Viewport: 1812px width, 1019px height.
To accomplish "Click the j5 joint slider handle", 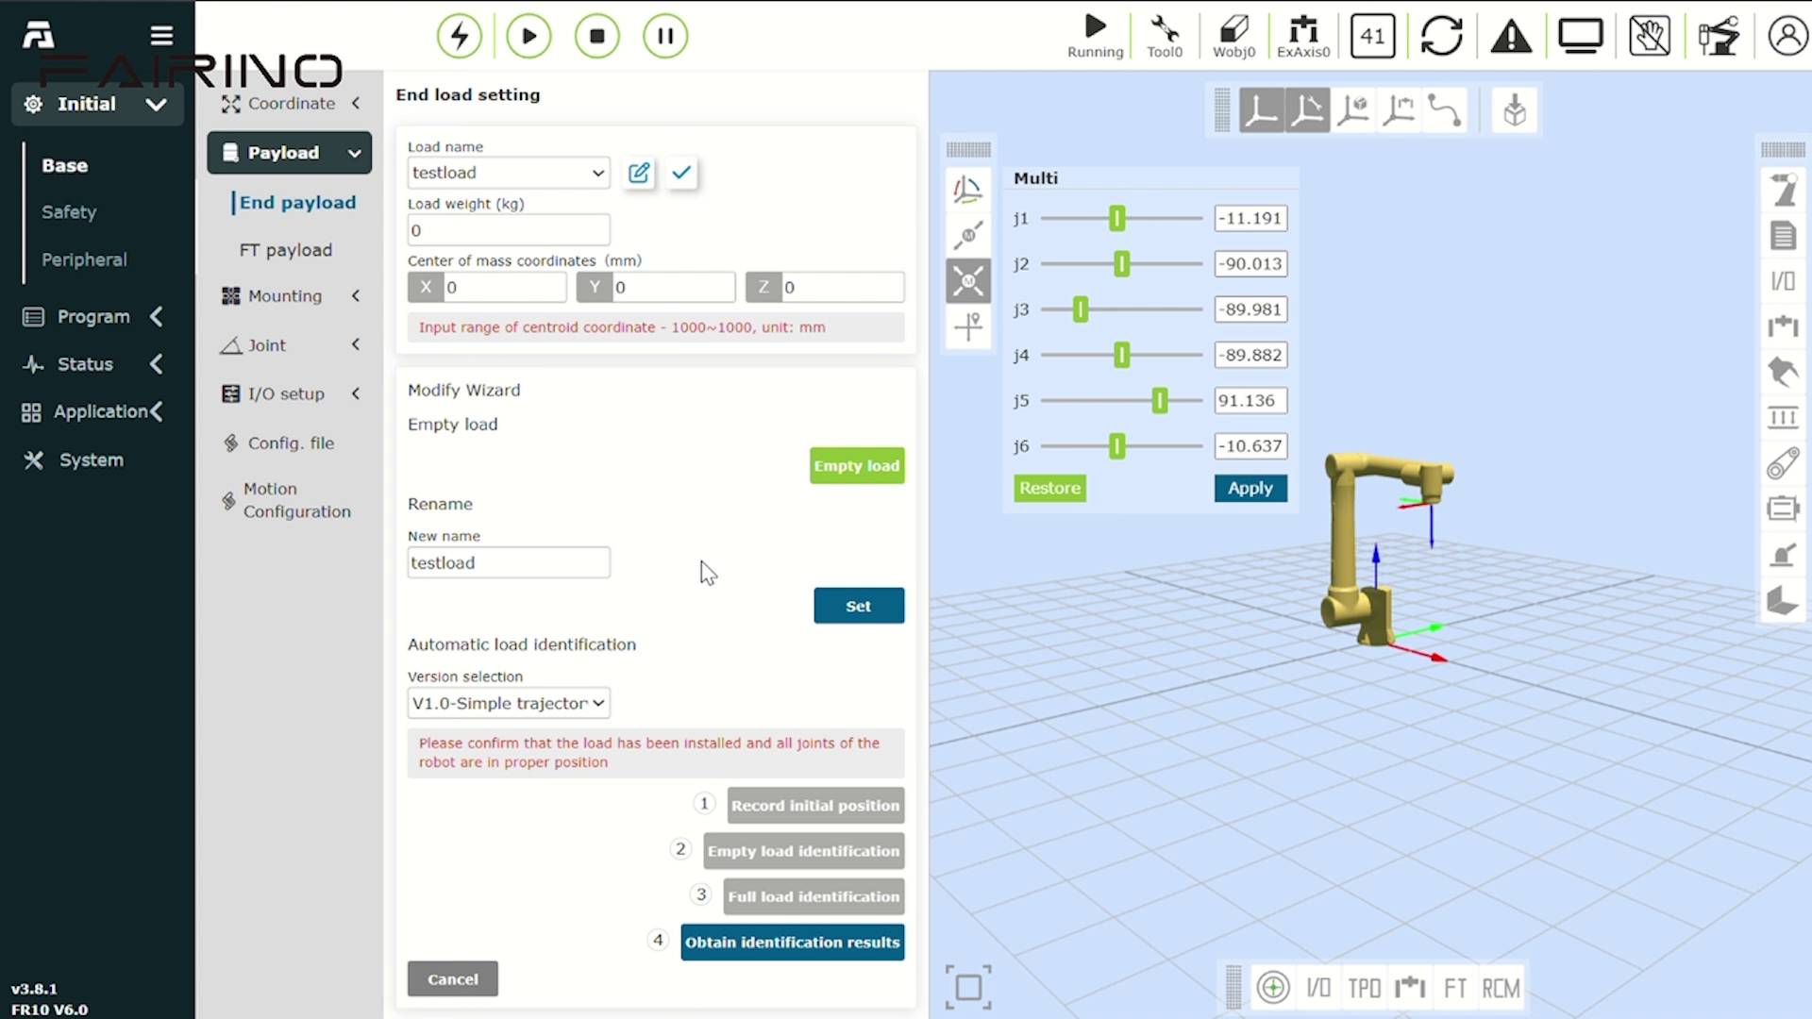I will point(1160,401).
